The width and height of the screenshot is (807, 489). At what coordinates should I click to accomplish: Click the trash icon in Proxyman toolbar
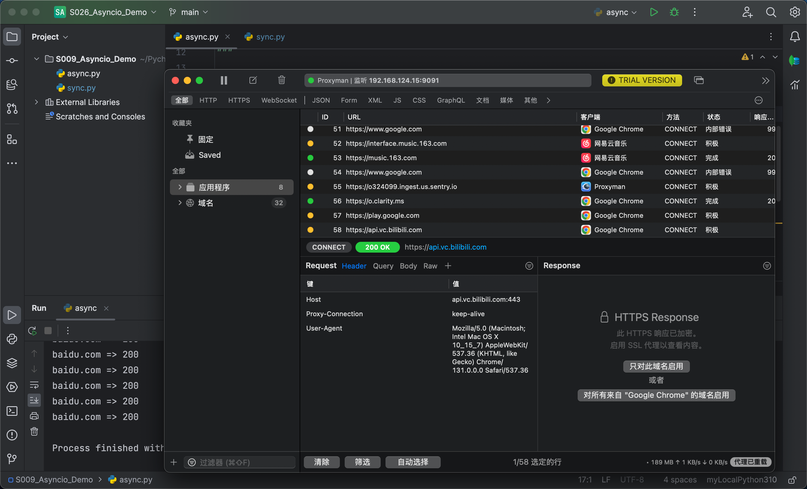281,80
